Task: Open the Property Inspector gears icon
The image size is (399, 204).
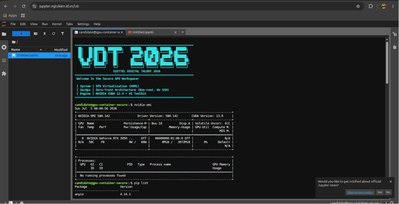Action: 394,34
